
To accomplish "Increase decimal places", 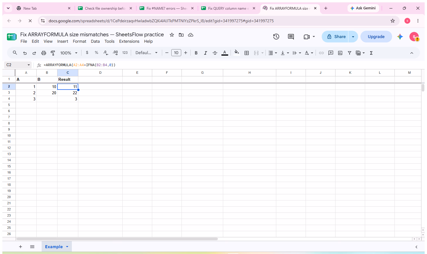I will pos(115,53).
